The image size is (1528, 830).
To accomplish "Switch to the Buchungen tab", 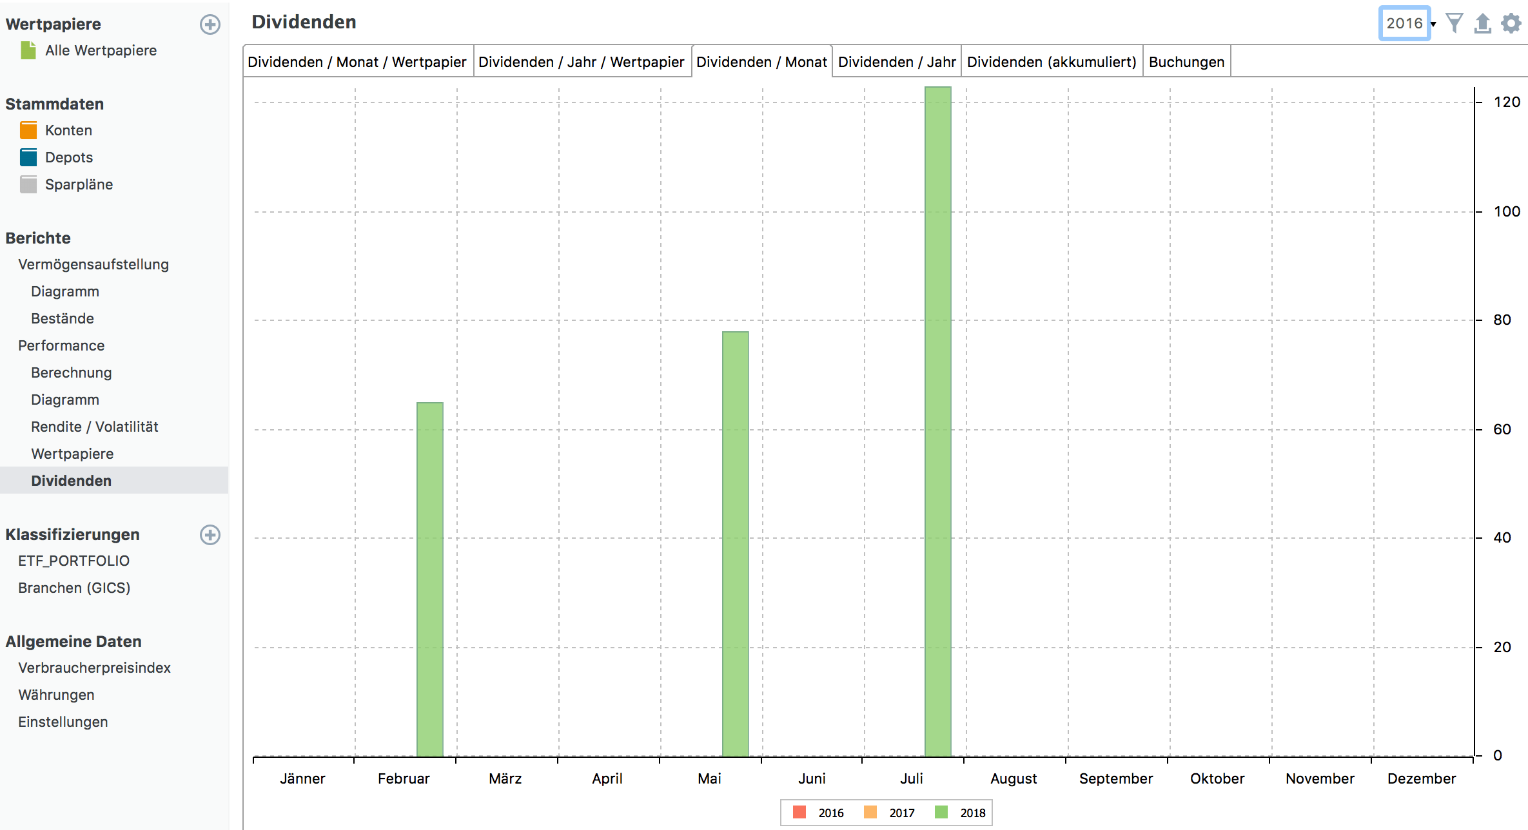I will click(x=1187, y=62).
